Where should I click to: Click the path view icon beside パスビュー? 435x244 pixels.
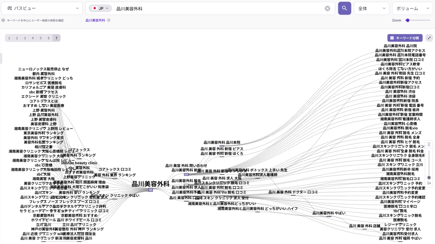(x=9, y=8)
